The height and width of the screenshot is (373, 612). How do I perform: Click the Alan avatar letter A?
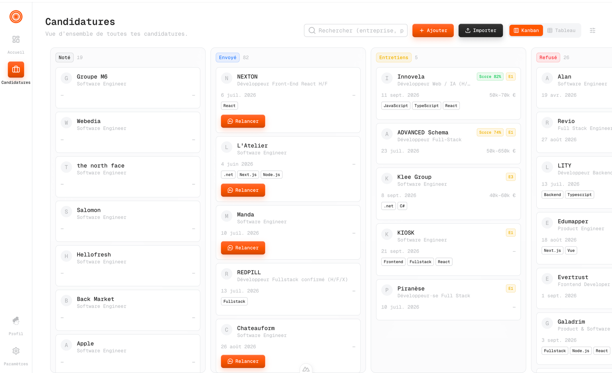[x=547, y=78]
